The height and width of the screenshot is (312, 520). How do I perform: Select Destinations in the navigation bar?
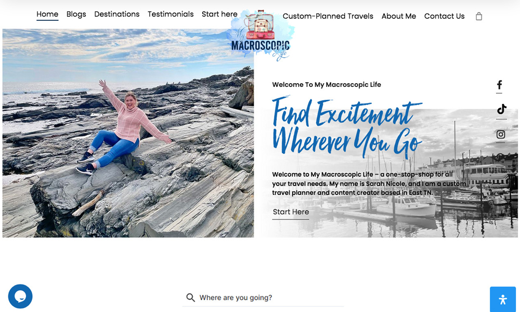click(x=116, y=14)
